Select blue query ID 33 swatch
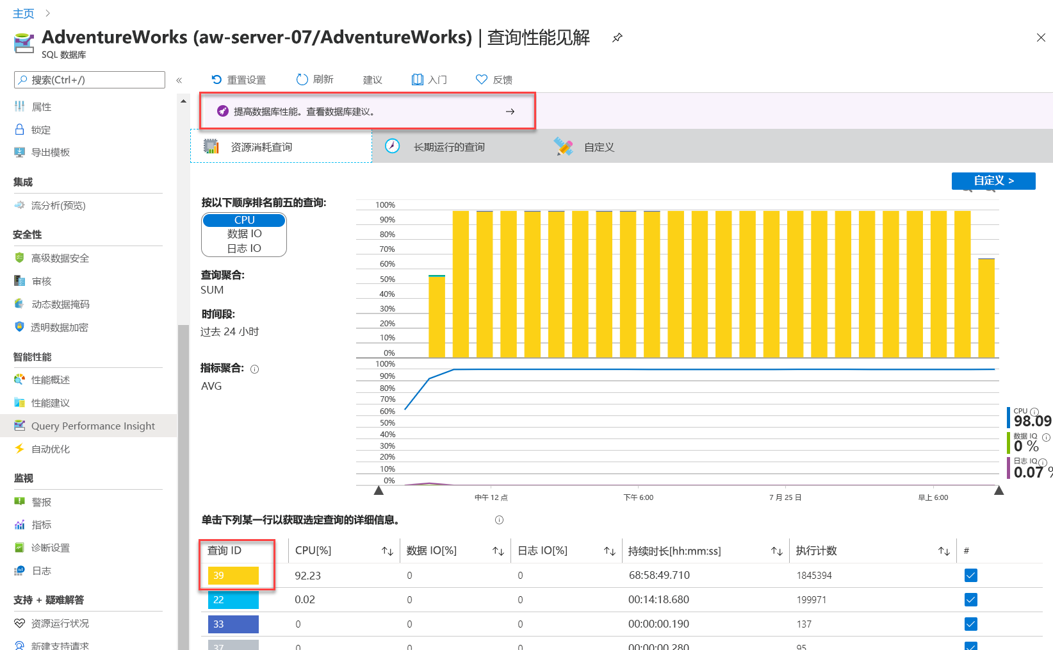 point(233,624)
